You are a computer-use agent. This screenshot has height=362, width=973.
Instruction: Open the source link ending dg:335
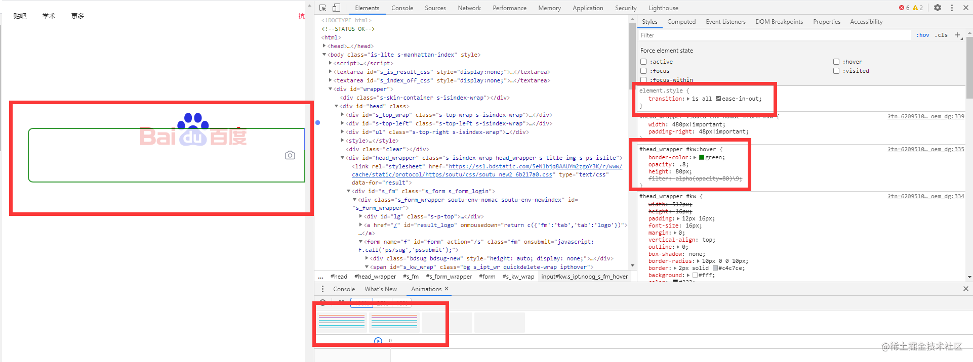point(926,149)
